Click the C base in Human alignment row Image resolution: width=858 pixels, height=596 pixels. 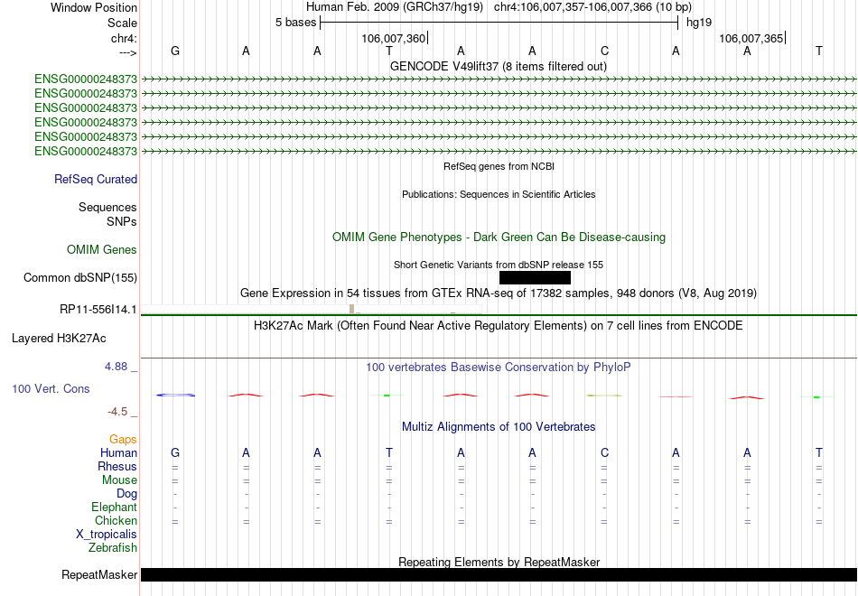coord(604,452)
